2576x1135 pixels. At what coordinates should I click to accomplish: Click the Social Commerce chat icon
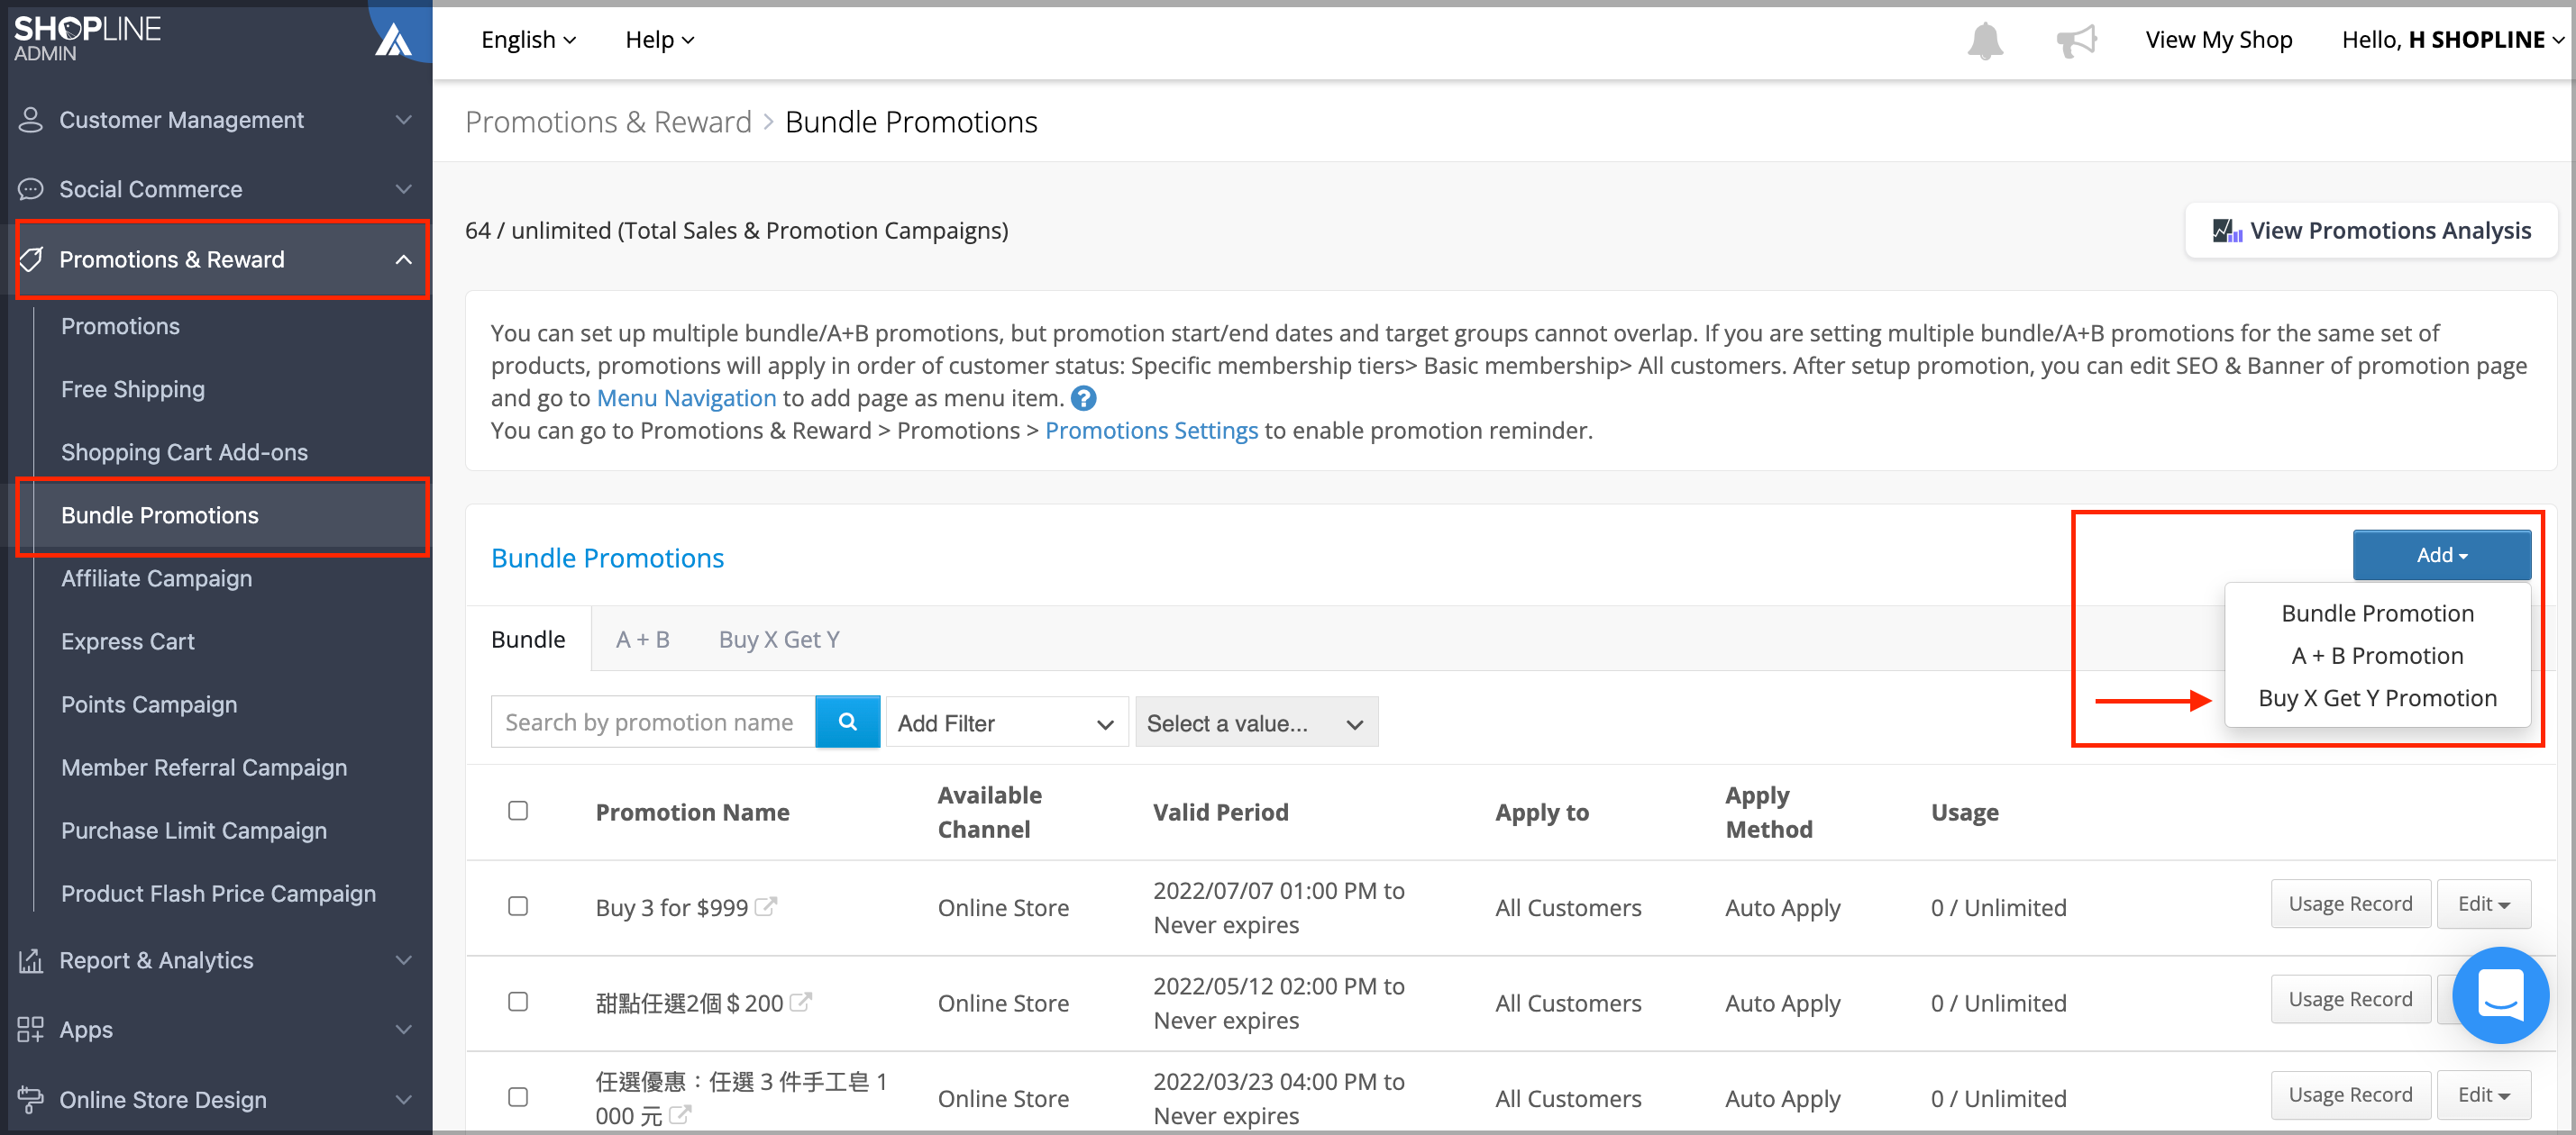pyautogui.click(x=31, y=189)
